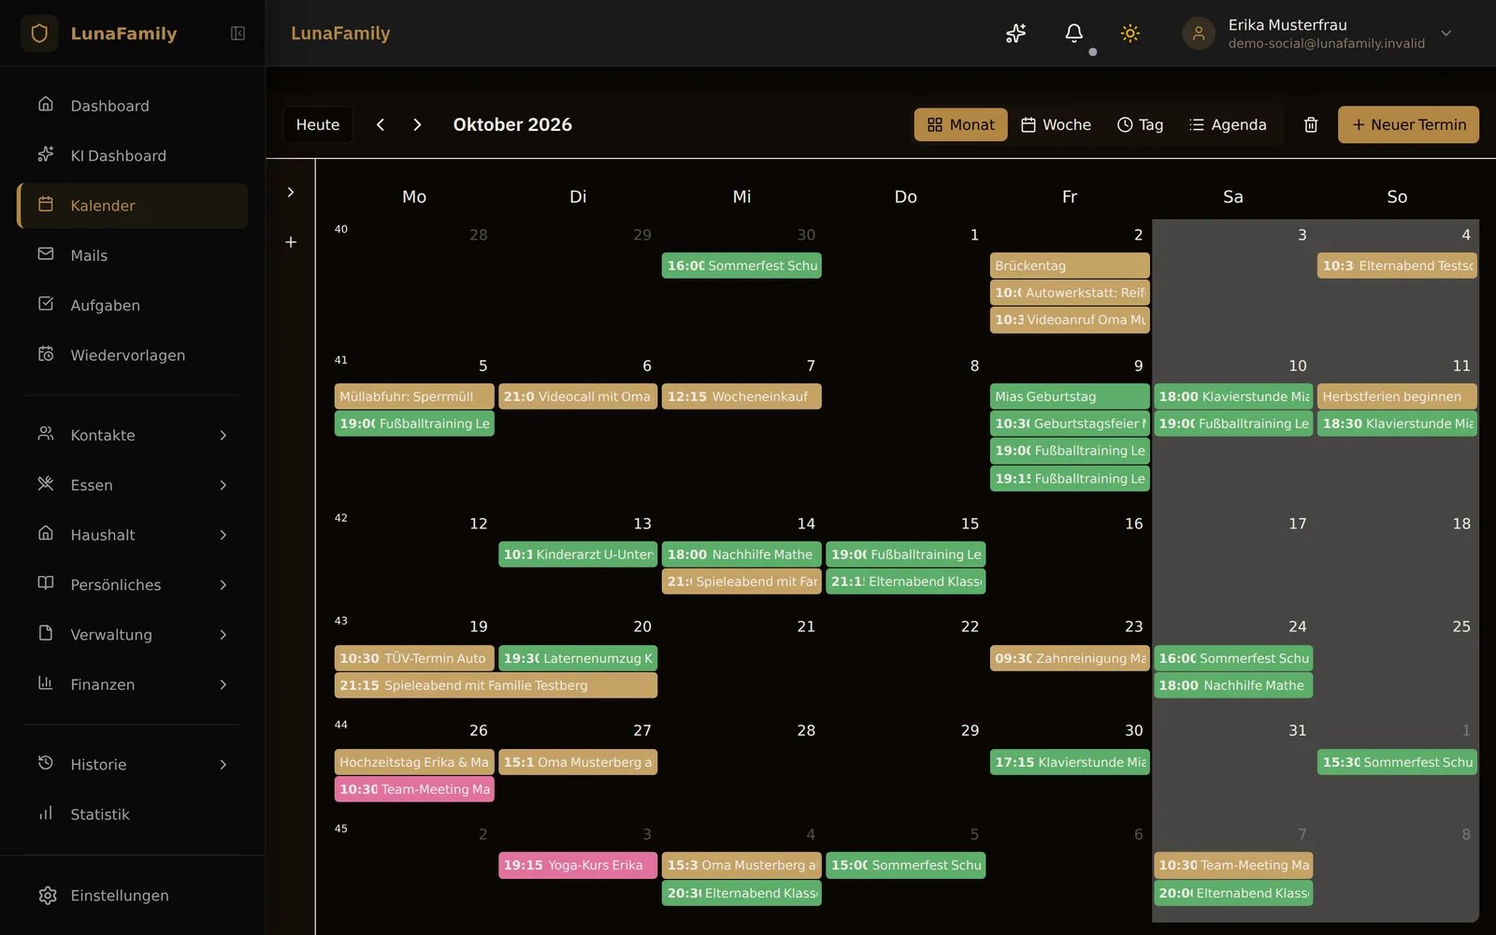1496x935 pixels.
Task: Click the Heute button
Action: point(318,124)
